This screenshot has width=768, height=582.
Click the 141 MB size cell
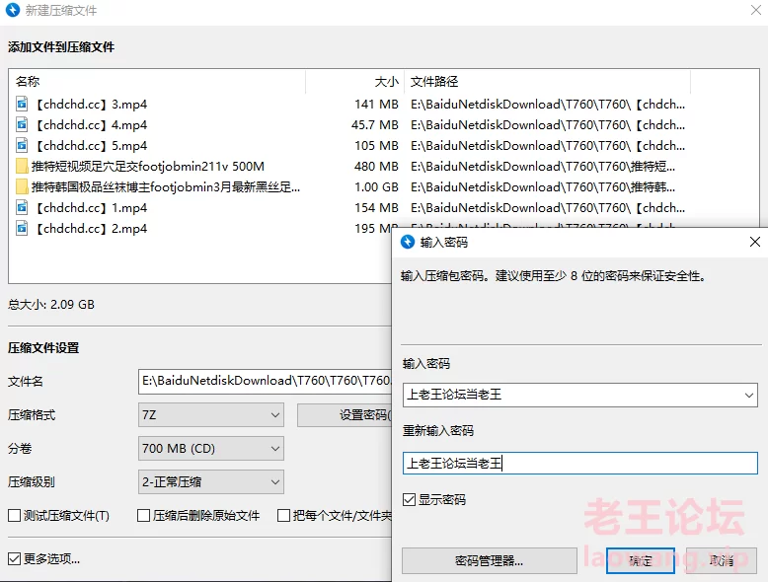(377, 105)
